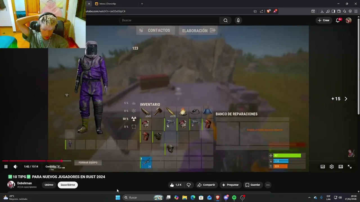
Task: Open File Explorer from the taskbar
Action: click(184, 198)
